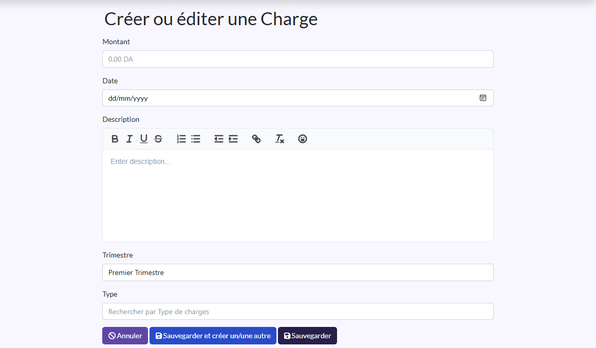
Task: Open the Type de charges search field
Action: pos(298,311)
